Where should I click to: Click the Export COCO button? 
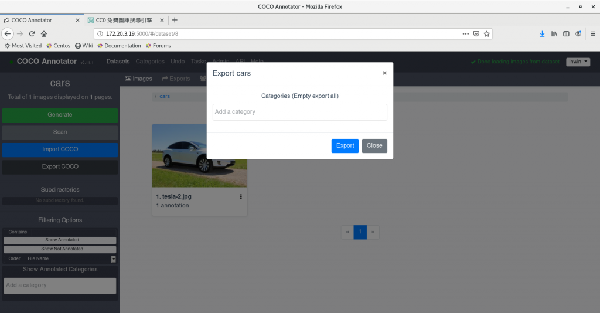tap(60, 167)
